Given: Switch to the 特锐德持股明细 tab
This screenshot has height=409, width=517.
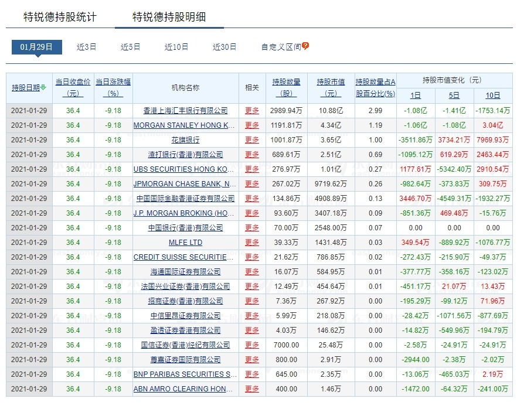Looking at the screenshot, I should [x=169, y=17].
